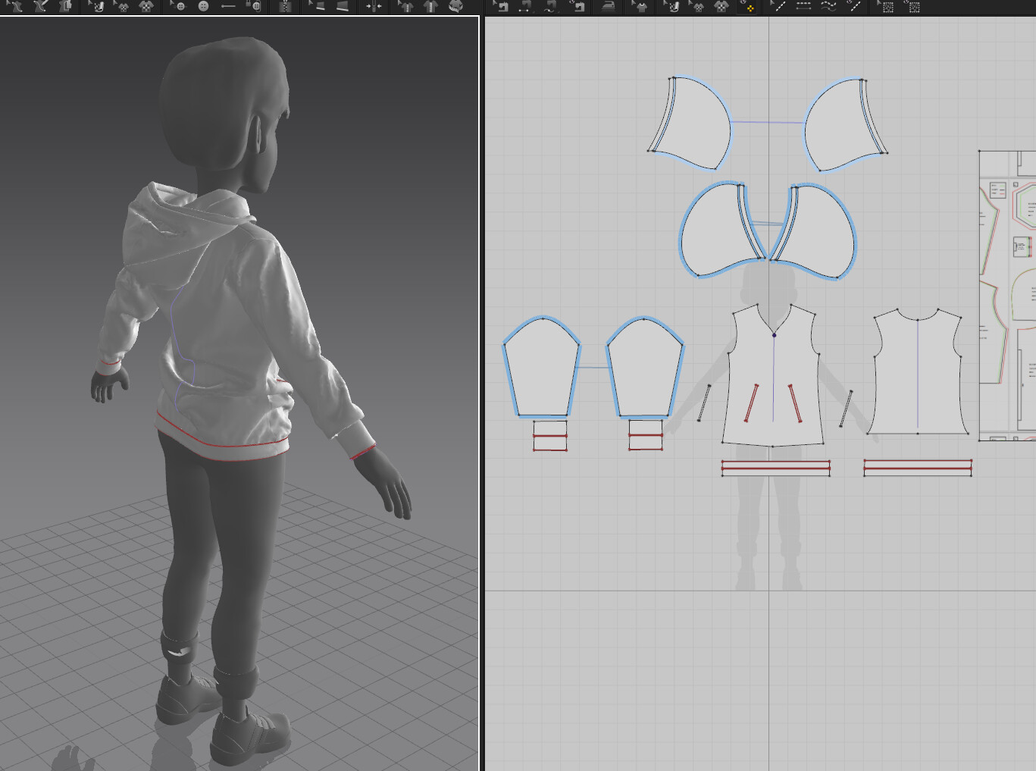Click the fold tool icon without the cursor
The width and height of the screenshot is (1036, 771).
(343, 7)
